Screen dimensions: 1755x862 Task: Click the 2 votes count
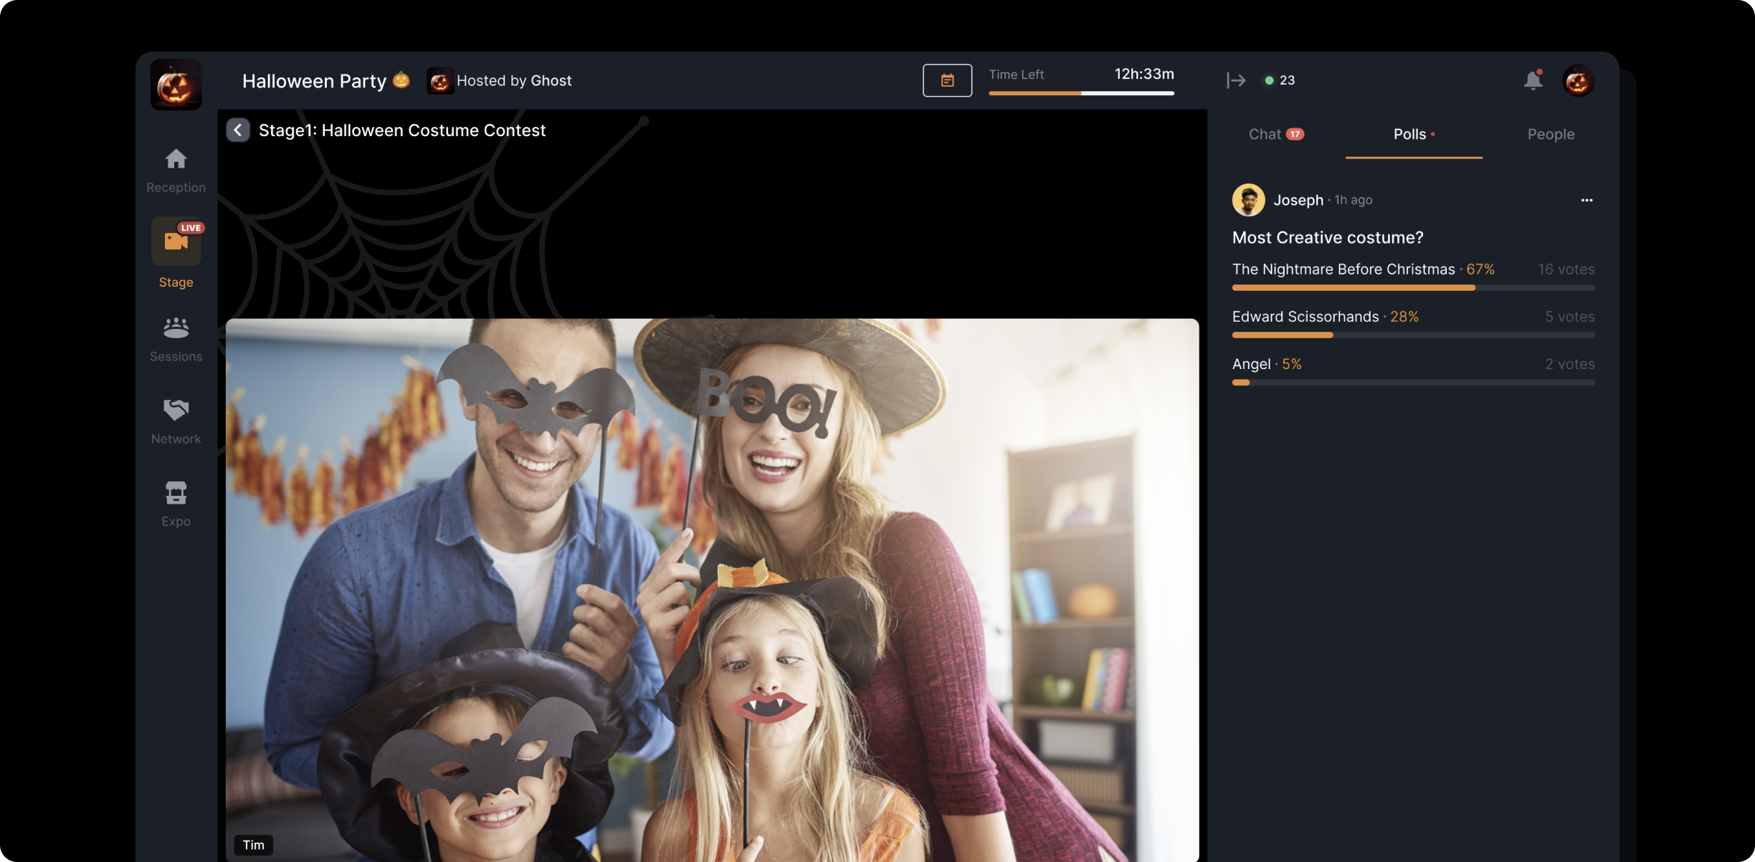point(1570,364)
